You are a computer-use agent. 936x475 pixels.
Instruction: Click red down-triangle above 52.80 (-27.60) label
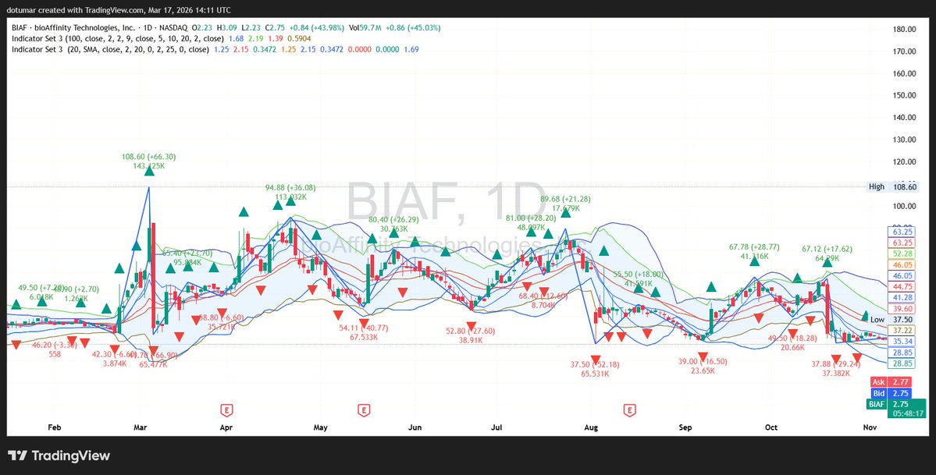472,326
